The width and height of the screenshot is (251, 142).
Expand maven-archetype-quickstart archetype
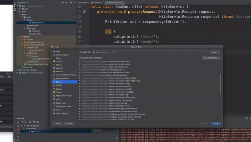pos(80,92)
